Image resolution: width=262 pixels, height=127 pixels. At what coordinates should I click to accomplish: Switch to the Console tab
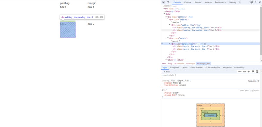click(188, 2)
